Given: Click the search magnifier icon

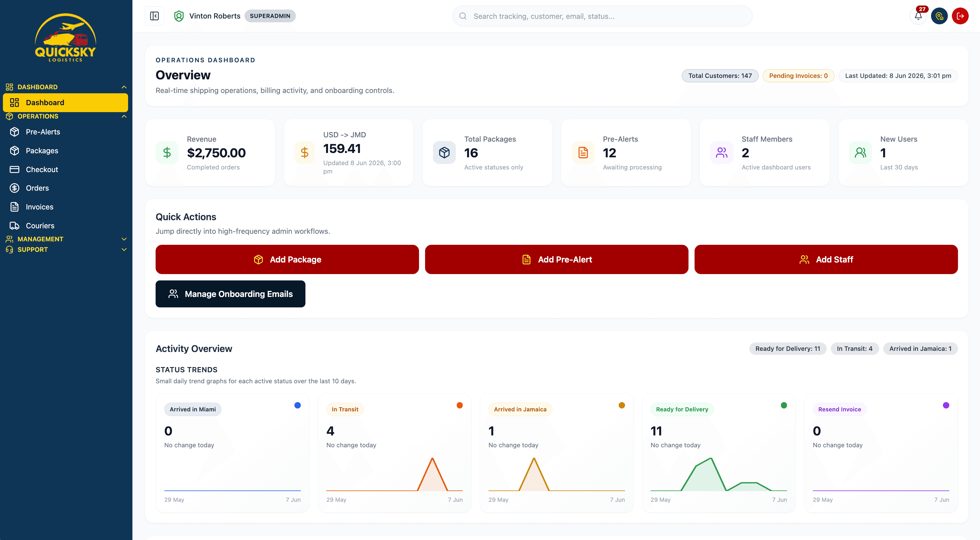Looking at the screenshot, I should pos(463,16).
